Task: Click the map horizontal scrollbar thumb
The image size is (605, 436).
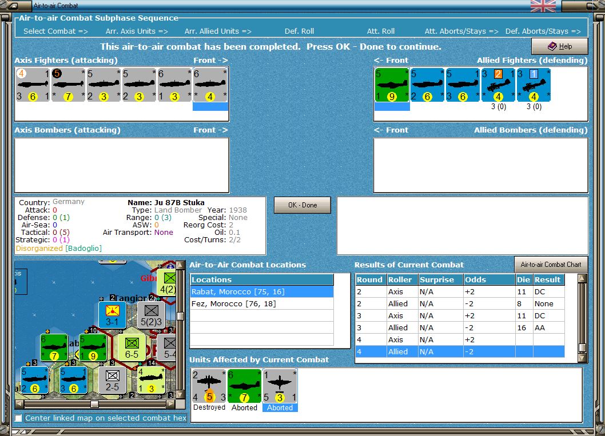Action: click(x=94, y=404)
